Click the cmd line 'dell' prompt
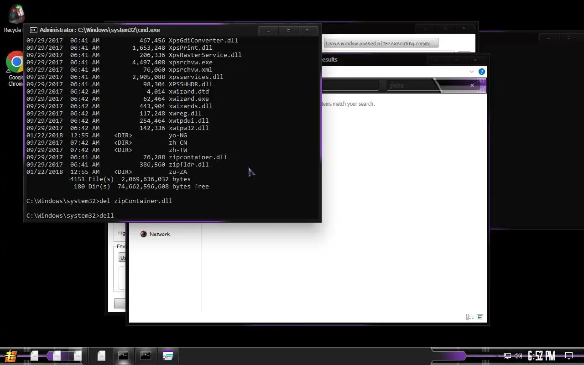Viewport: 584px width, 365px height. pos(70,215)
